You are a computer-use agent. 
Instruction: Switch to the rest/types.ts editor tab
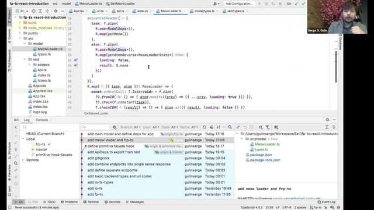click(x=235, y=11)
